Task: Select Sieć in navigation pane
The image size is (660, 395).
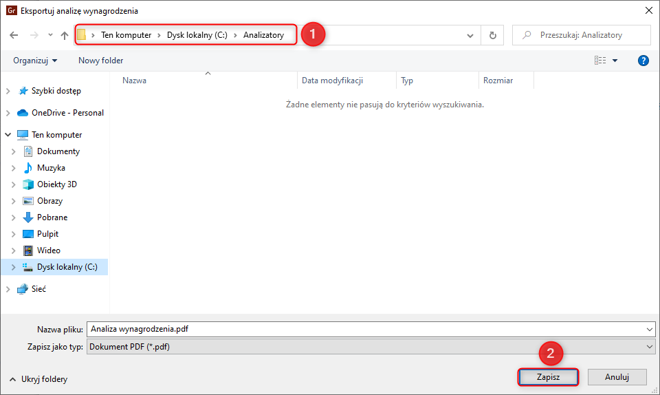Action: point(38,289)
